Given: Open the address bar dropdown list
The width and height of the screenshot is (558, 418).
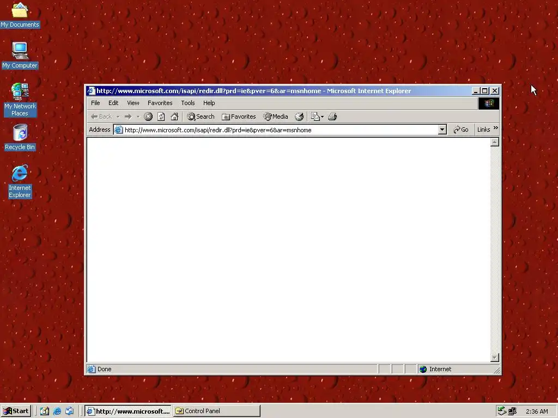Looking at the screenshot, I should click(442, 130).
